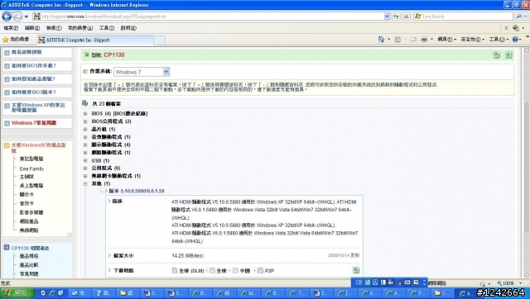Select 無線網路 in sidebar tree

(29, 230)
